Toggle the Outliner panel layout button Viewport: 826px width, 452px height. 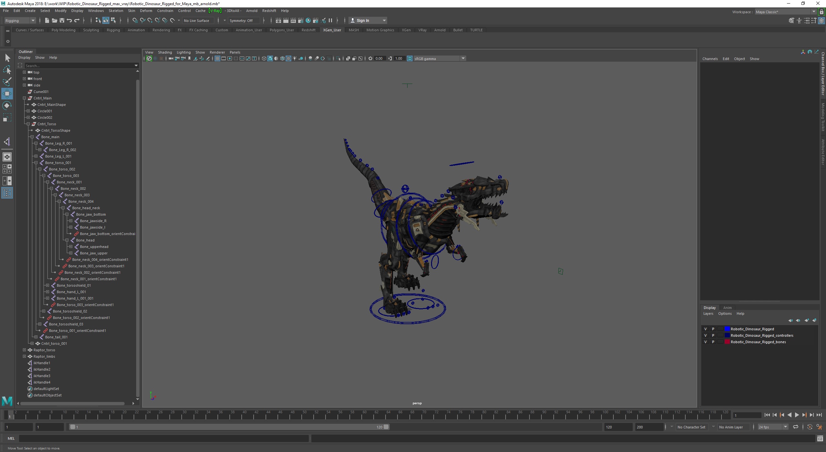coord(7,193)
